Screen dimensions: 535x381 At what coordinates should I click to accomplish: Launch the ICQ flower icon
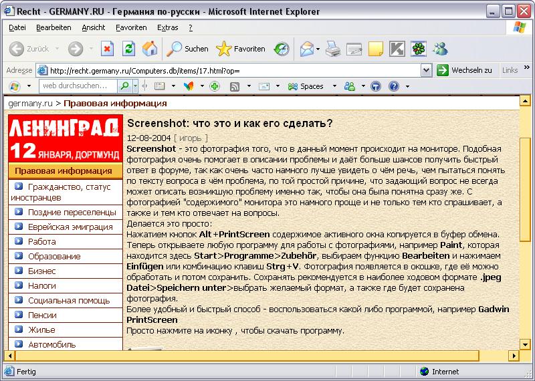pyautogui.click(x=419, y=49)
